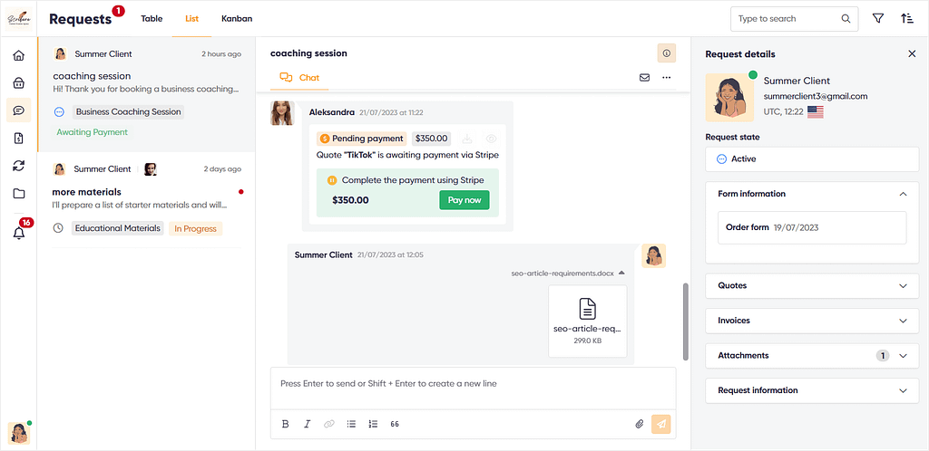The image size is (929, 451).
Task: Send the message with paper plane button
Action: tap(661, 424)
